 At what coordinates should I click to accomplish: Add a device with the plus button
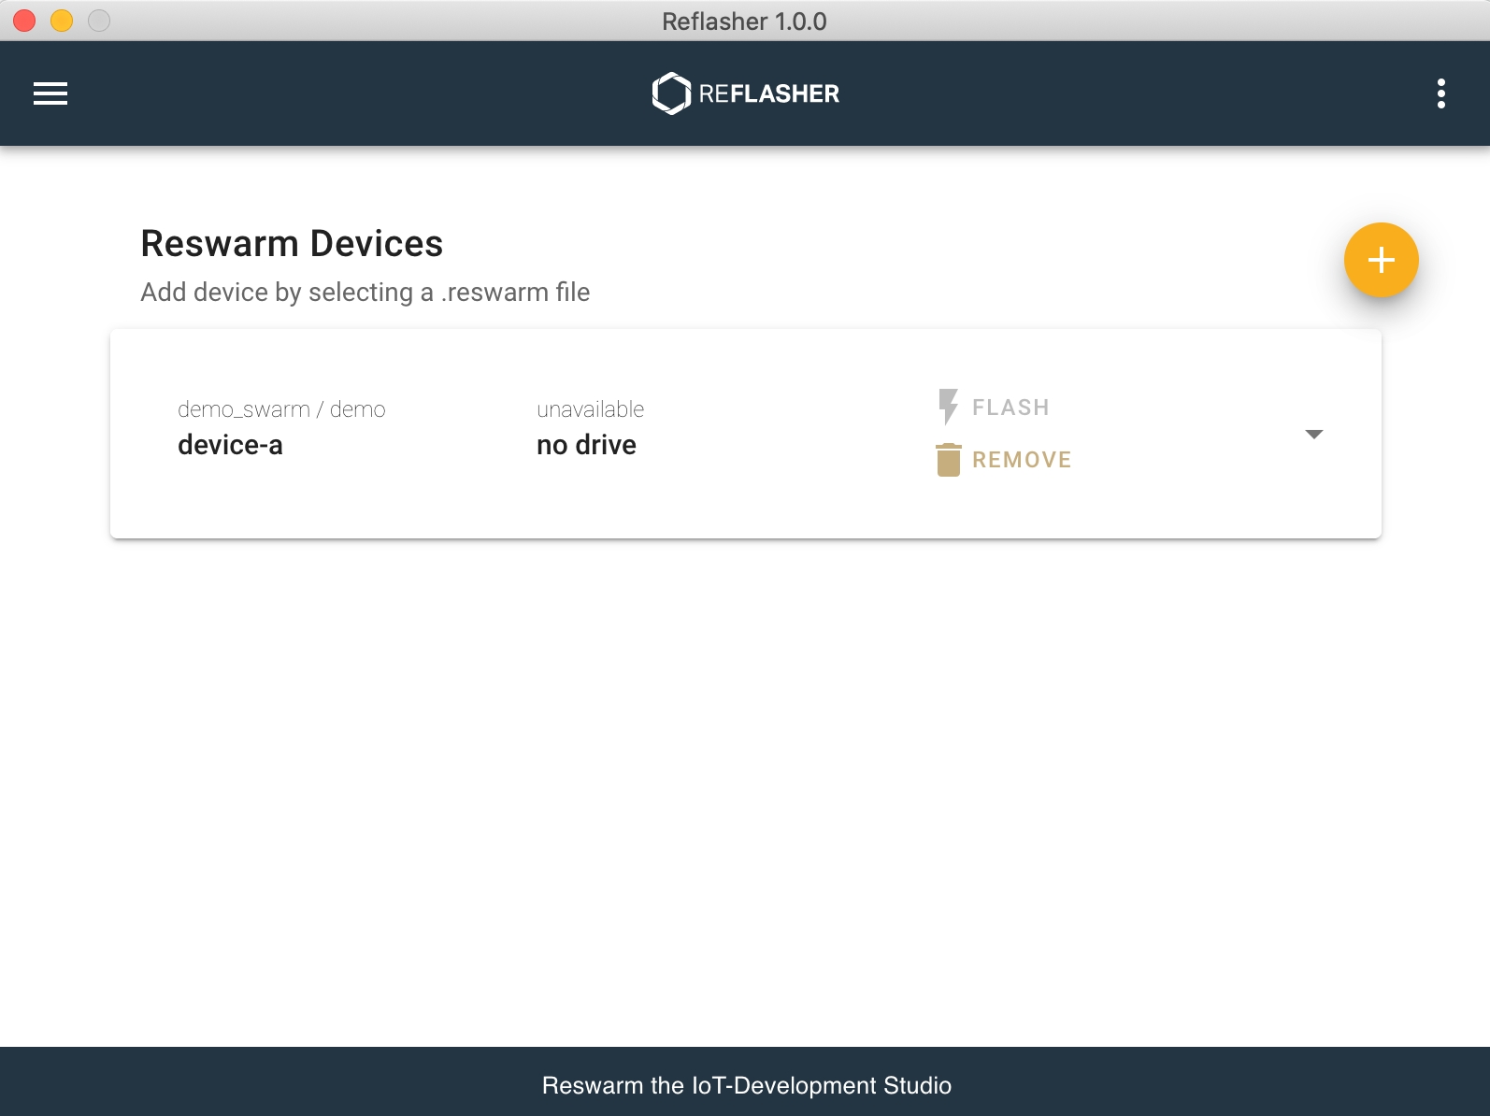(x=1381, y=260)
